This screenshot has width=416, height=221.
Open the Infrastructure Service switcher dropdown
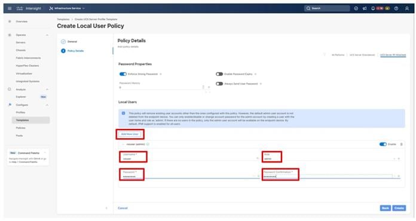pyautogui.click(x=67, y=8)
